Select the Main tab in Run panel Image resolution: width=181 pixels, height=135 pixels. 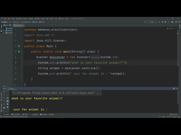12,89
